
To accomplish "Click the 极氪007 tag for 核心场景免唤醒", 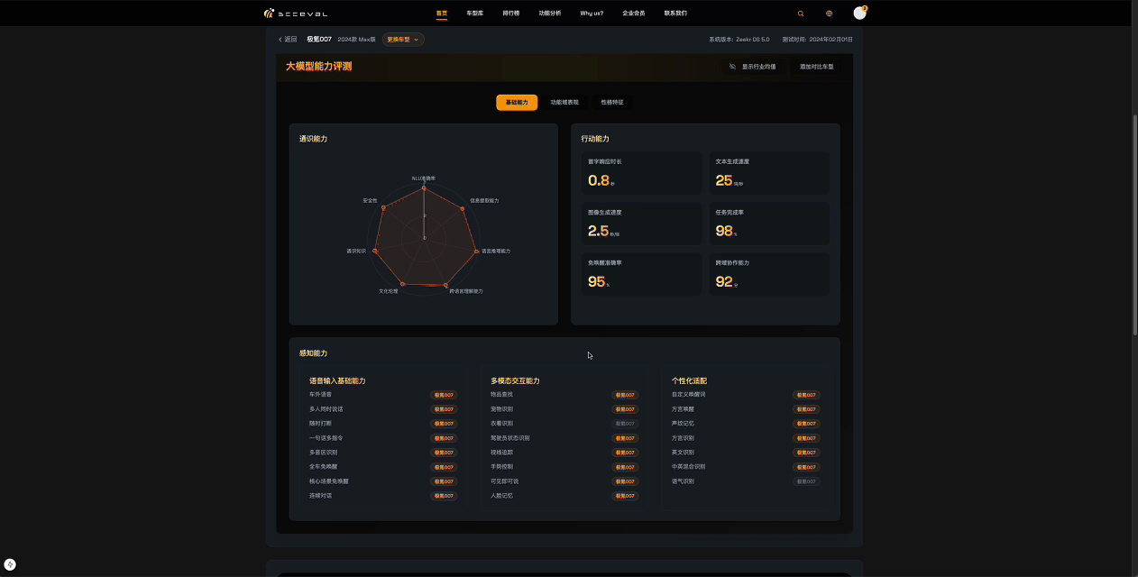I will coord(444,481).
